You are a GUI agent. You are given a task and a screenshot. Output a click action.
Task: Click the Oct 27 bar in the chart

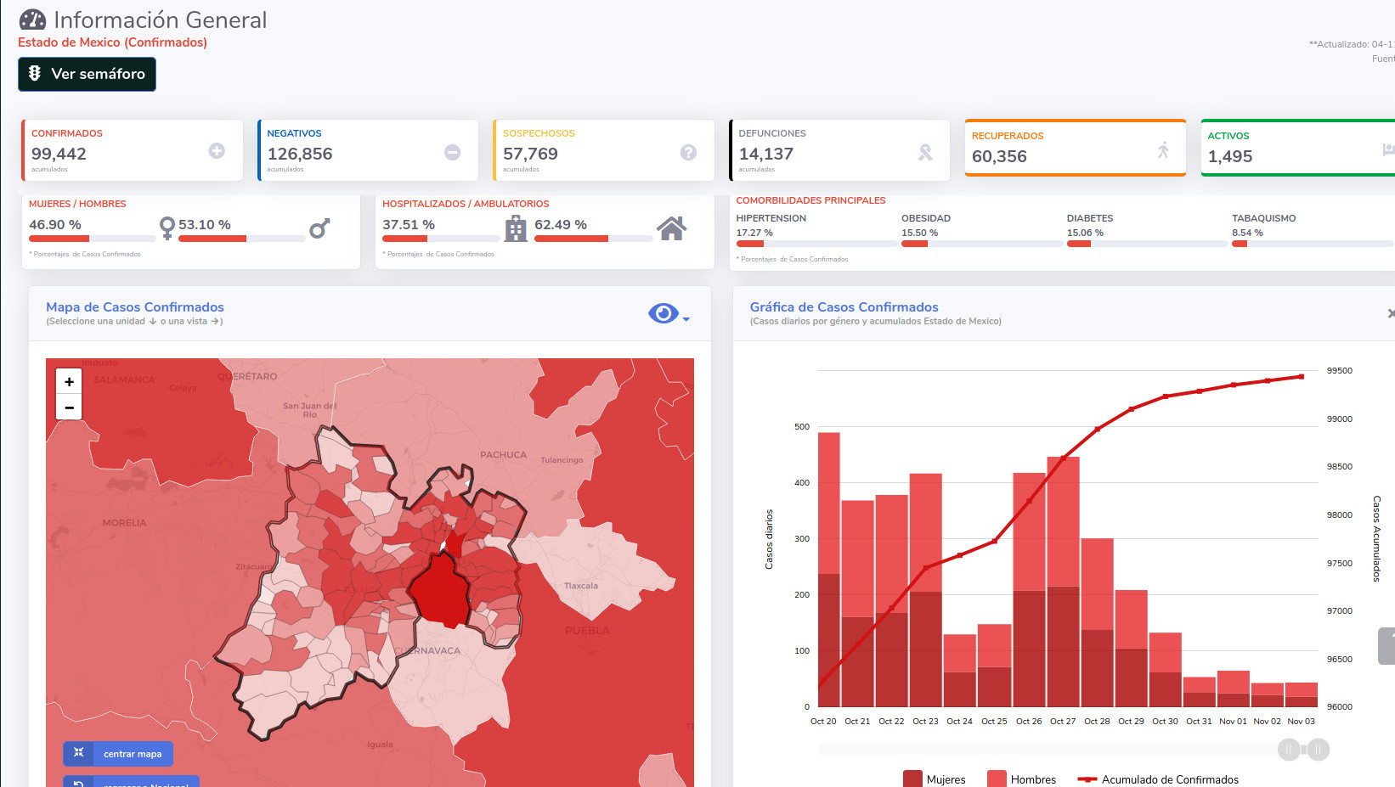tap(1063, 582)
